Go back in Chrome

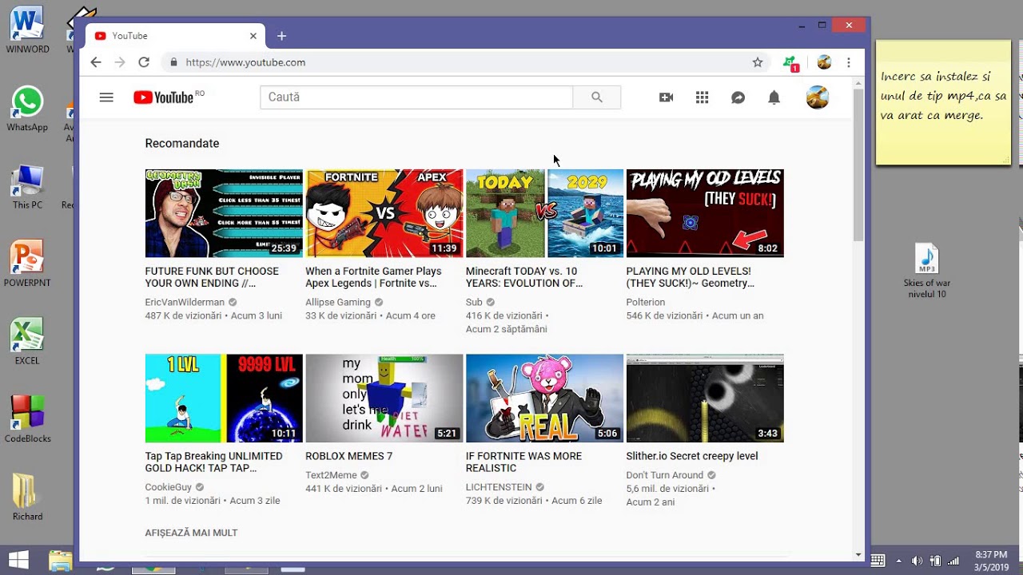click(96, 62)
